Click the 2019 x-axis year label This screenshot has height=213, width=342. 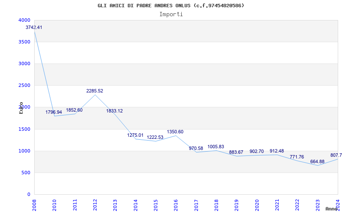[237, 205]
